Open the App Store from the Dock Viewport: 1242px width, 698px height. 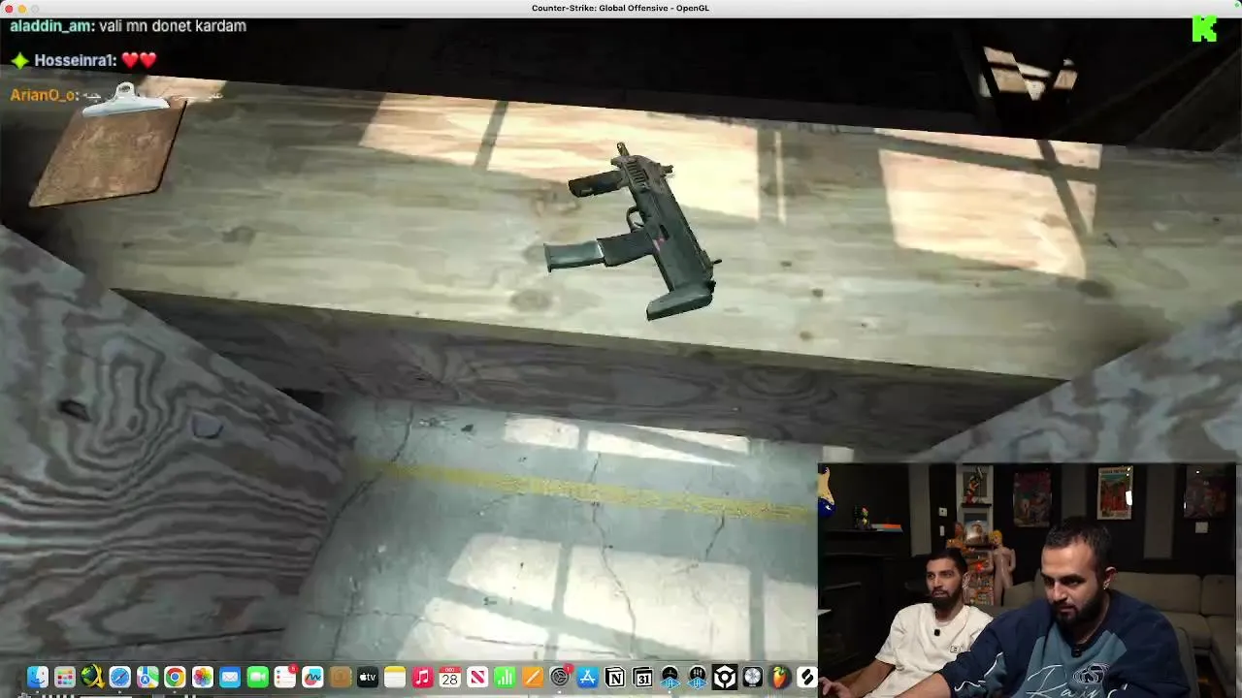click(587, 678)
